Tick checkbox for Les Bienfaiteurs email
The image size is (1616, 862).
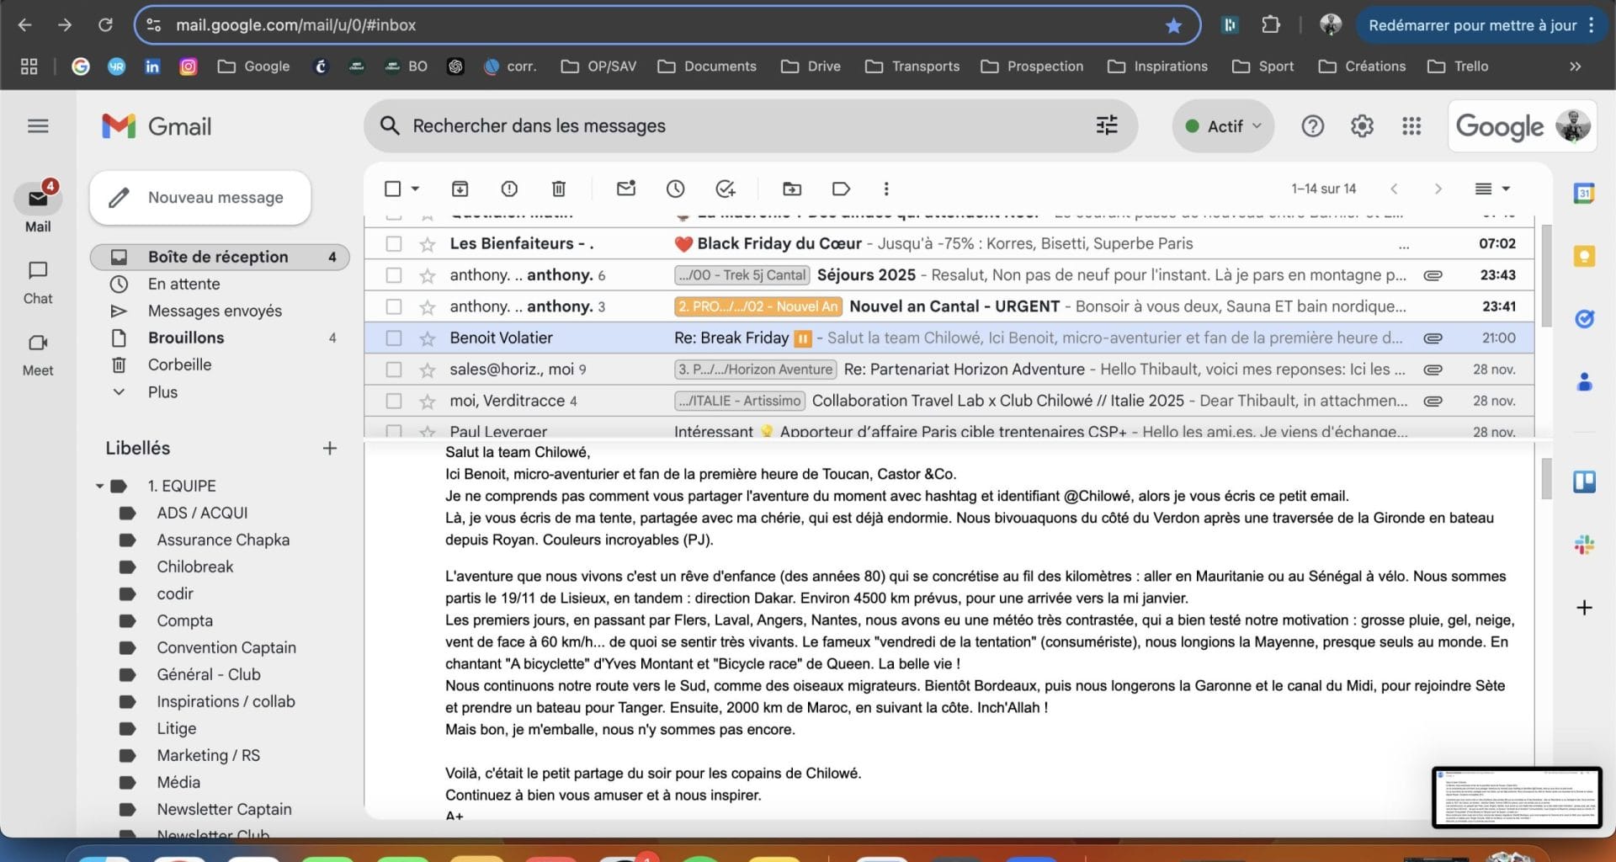tap(393, 244)
